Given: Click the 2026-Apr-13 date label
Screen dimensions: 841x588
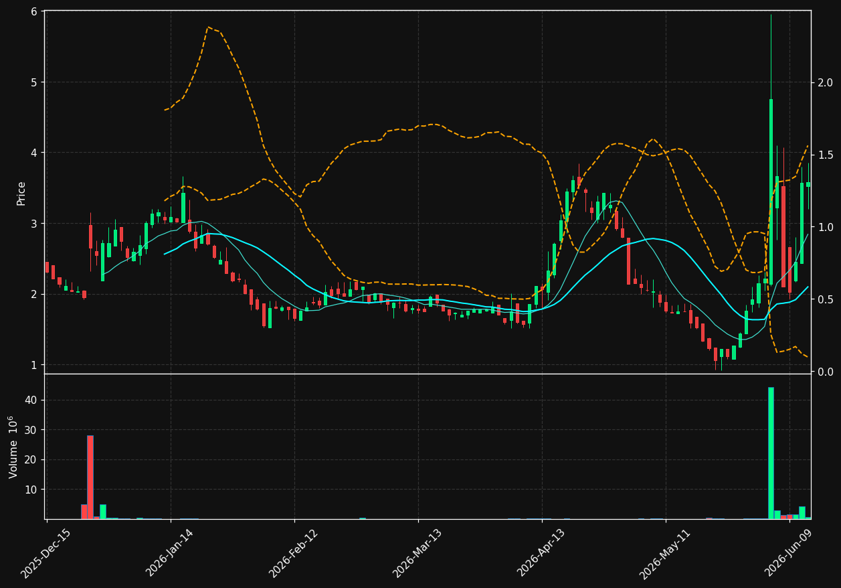Looking at the screenshot, I should 541,553.
